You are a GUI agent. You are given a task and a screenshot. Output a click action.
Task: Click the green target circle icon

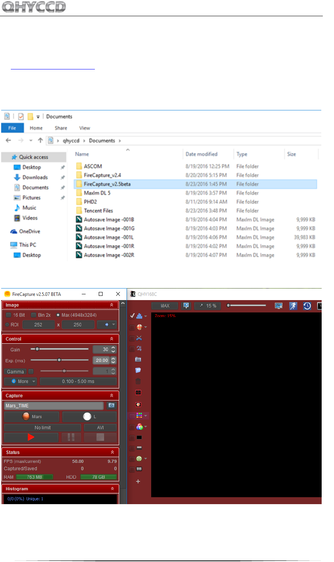coord(139,459)
